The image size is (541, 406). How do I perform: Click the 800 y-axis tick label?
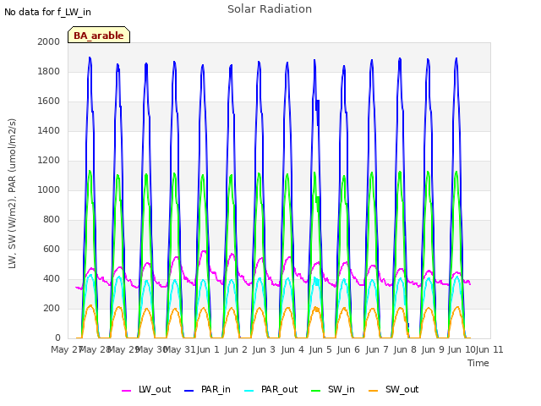click(x=52, y=220)
